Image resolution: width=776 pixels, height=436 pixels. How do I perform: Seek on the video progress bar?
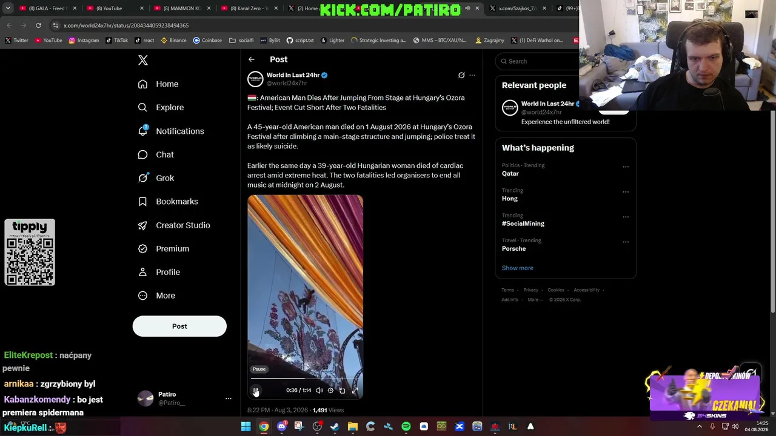point(305,378)
